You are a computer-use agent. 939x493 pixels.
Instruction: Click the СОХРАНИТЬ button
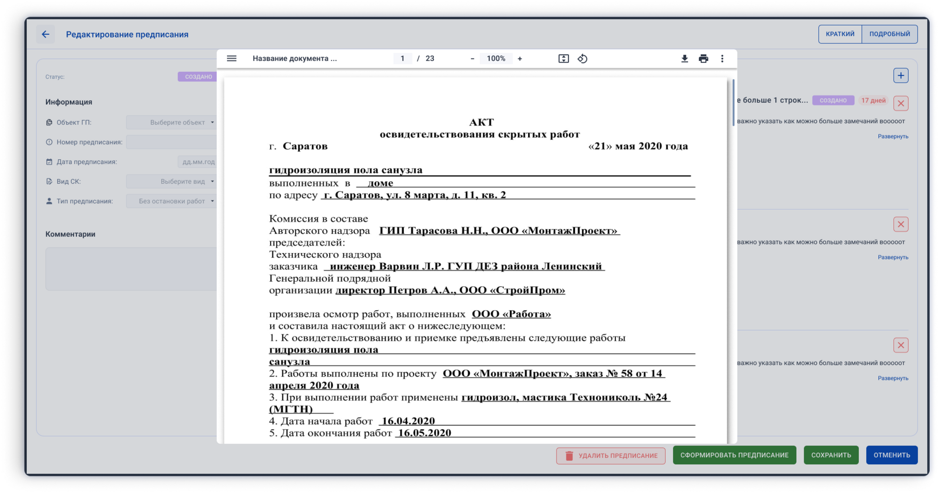pyautogui.click(x=831, y=455)
